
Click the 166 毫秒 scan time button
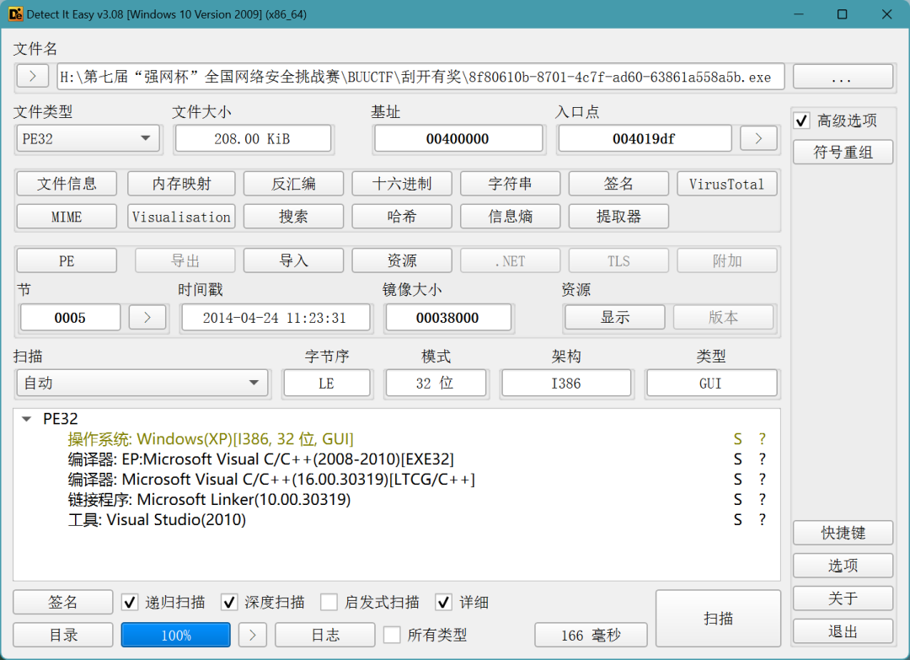click(x=591, y=635)
